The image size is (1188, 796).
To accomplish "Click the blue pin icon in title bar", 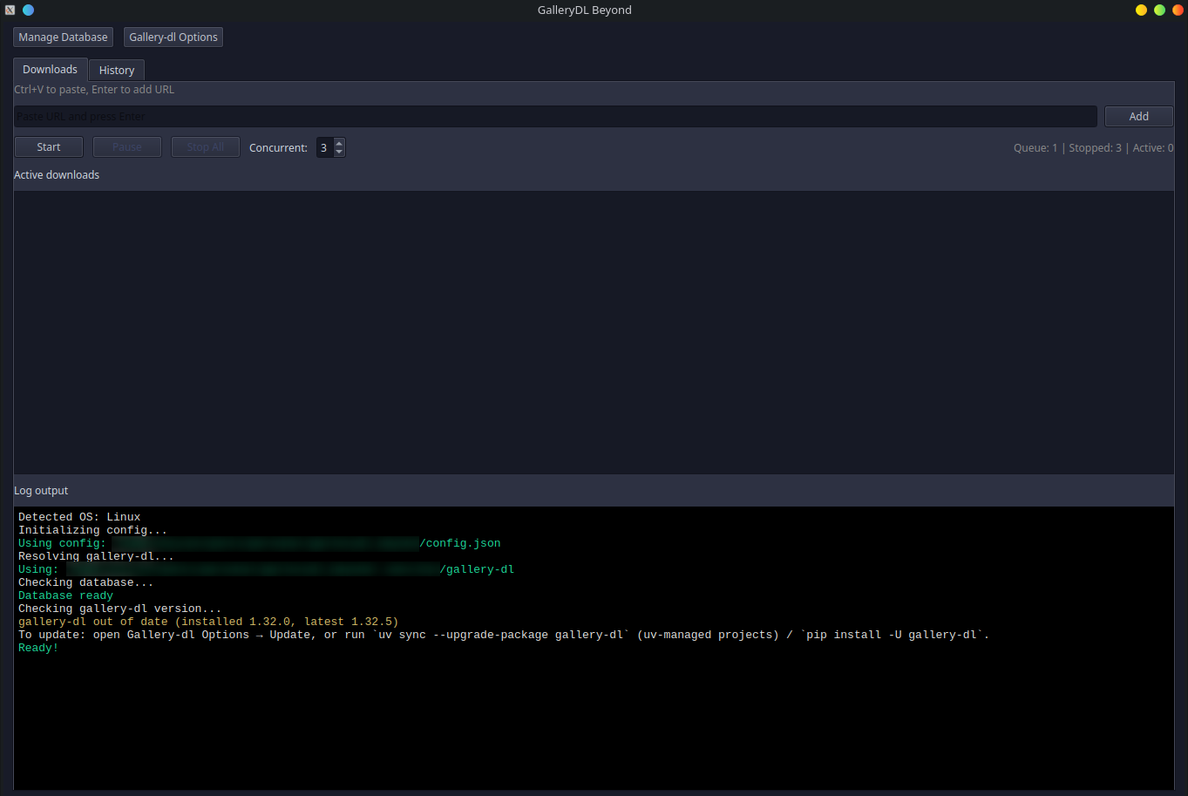I will point(28,10).
